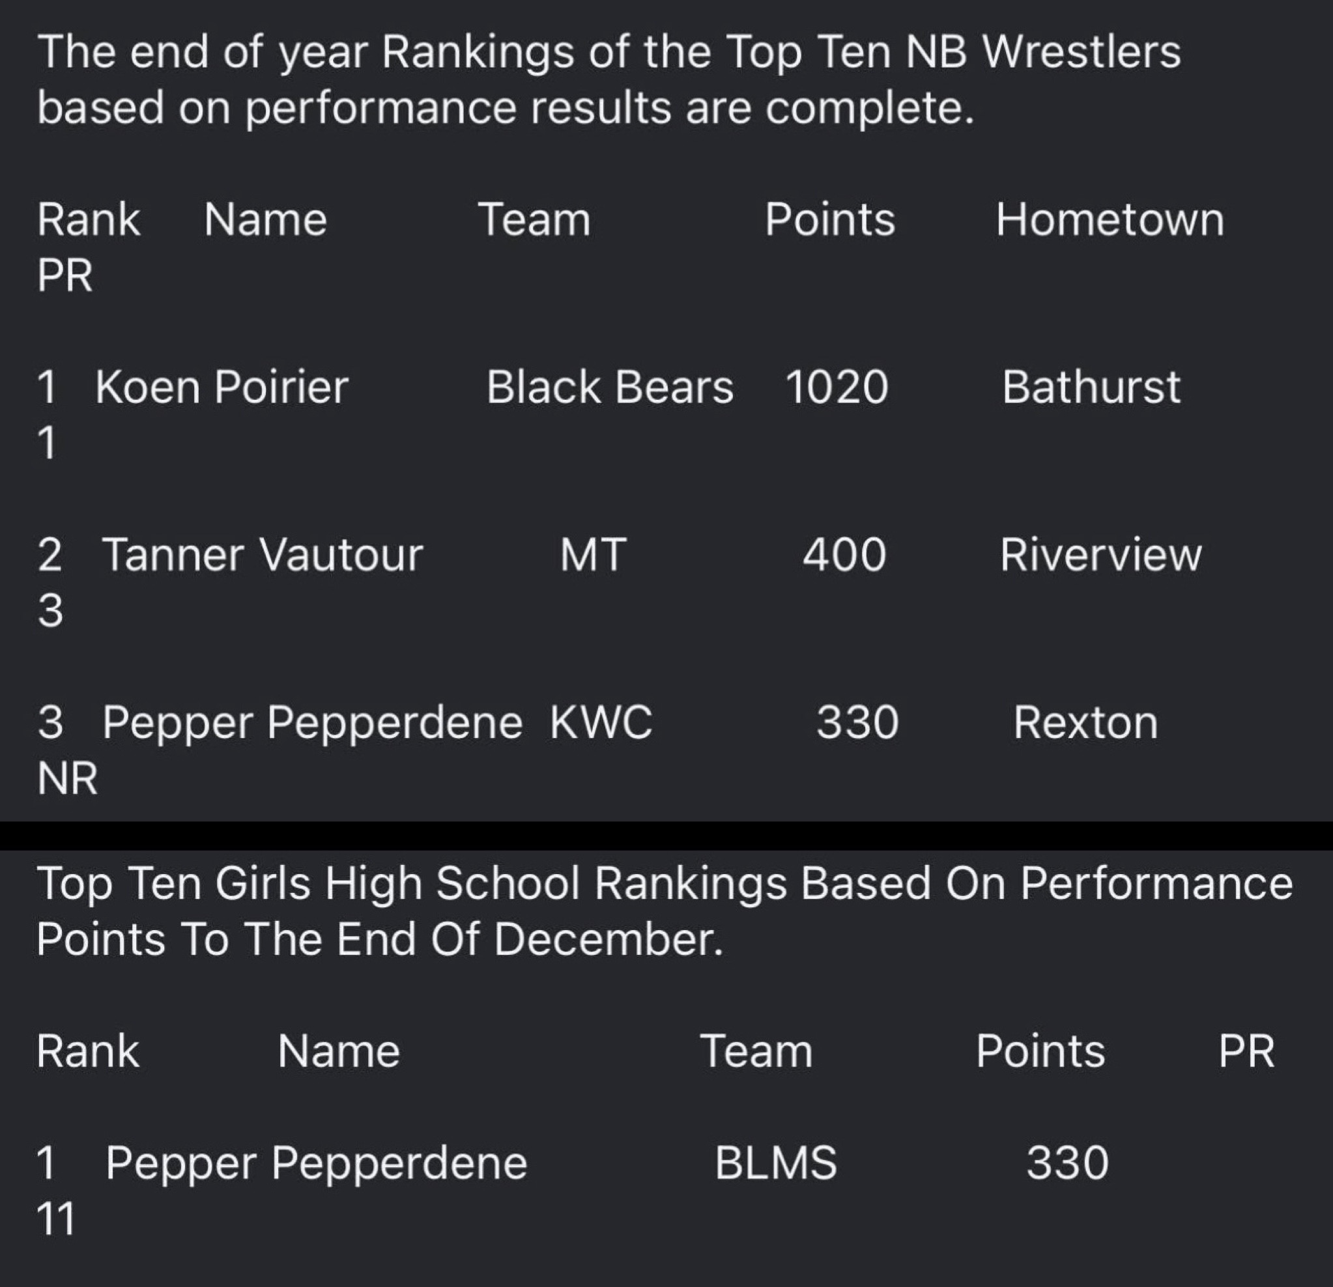Click the KWC team abbreviation
This screenshot has height=1287, width=1333.
(601, 722)
